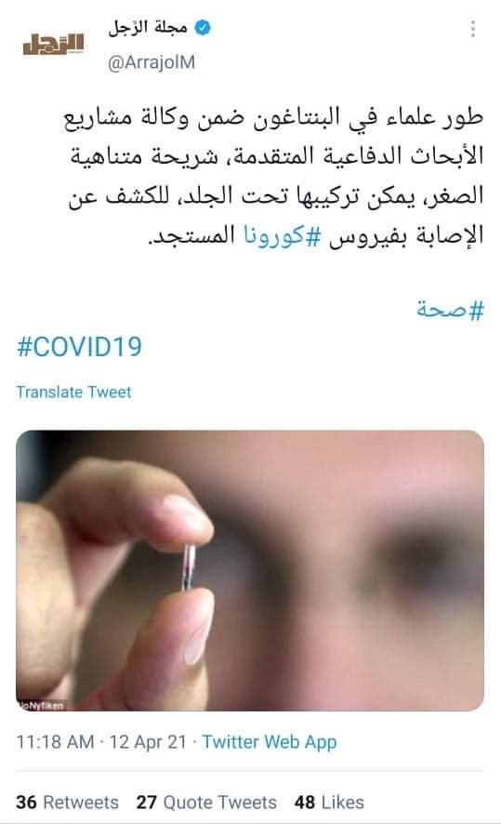Open the #صحة hashtag
Image resolution: width=501 pixels, height=824 pixels.
coord(450,310)
